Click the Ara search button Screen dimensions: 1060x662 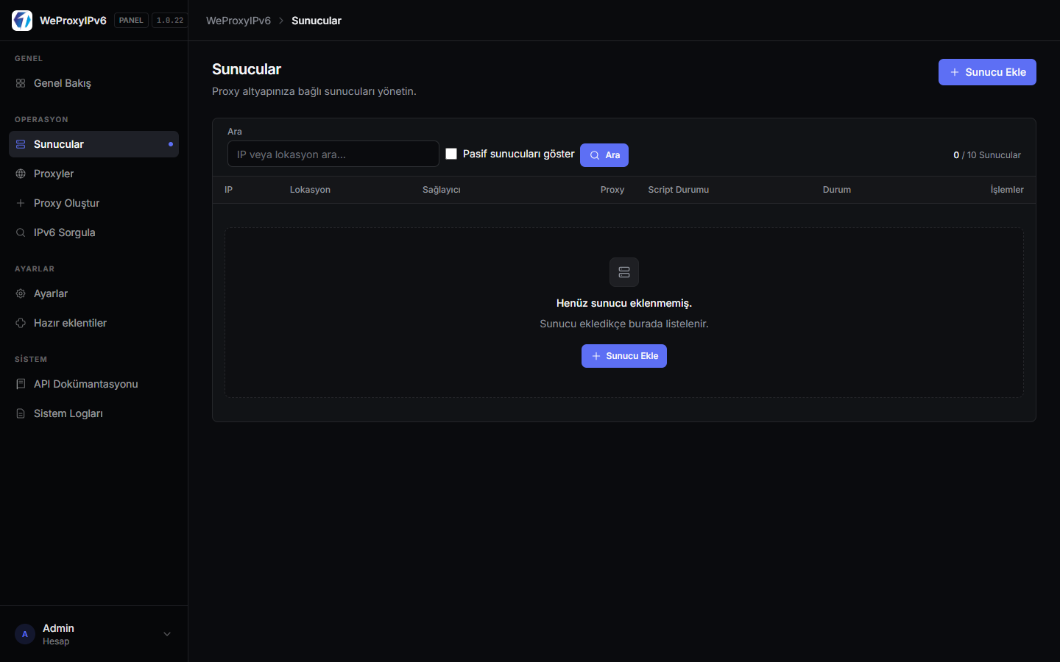(604, 155)
